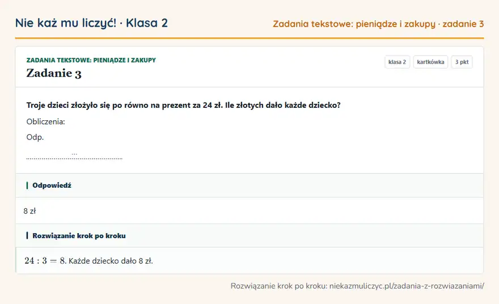Image resolution: width=499 pixels, height=304 pixels.
Task: Click the 'Odp.' label
Action: coord(35,137)
